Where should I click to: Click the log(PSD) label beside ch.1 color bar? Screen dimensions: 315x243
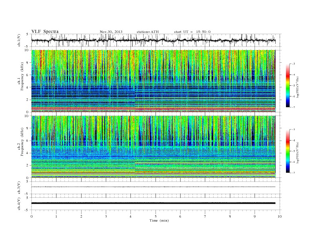point(297,87)
